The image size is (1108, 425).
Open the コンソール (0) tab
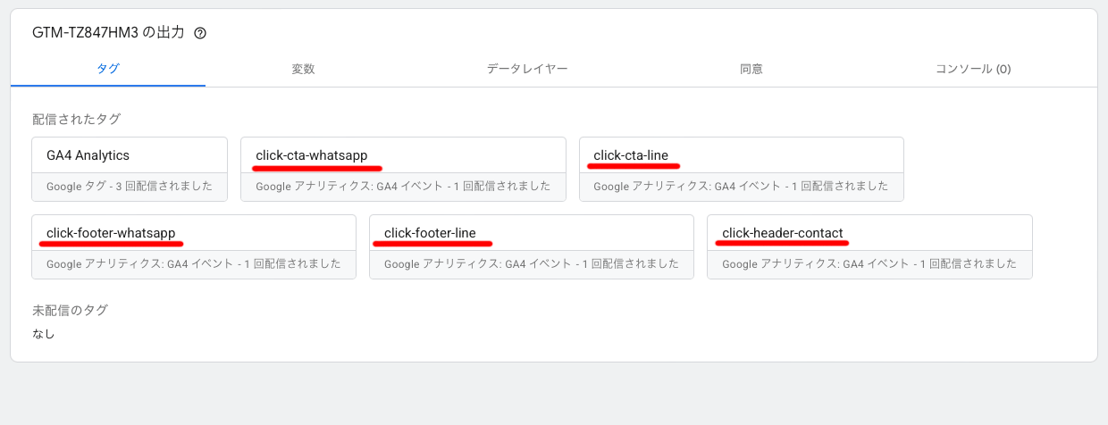coord(973,69)
